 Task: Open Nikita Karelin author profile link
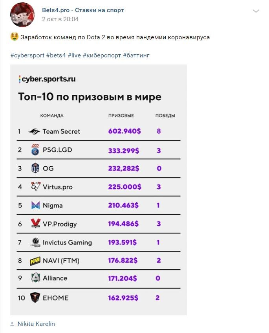36,324
